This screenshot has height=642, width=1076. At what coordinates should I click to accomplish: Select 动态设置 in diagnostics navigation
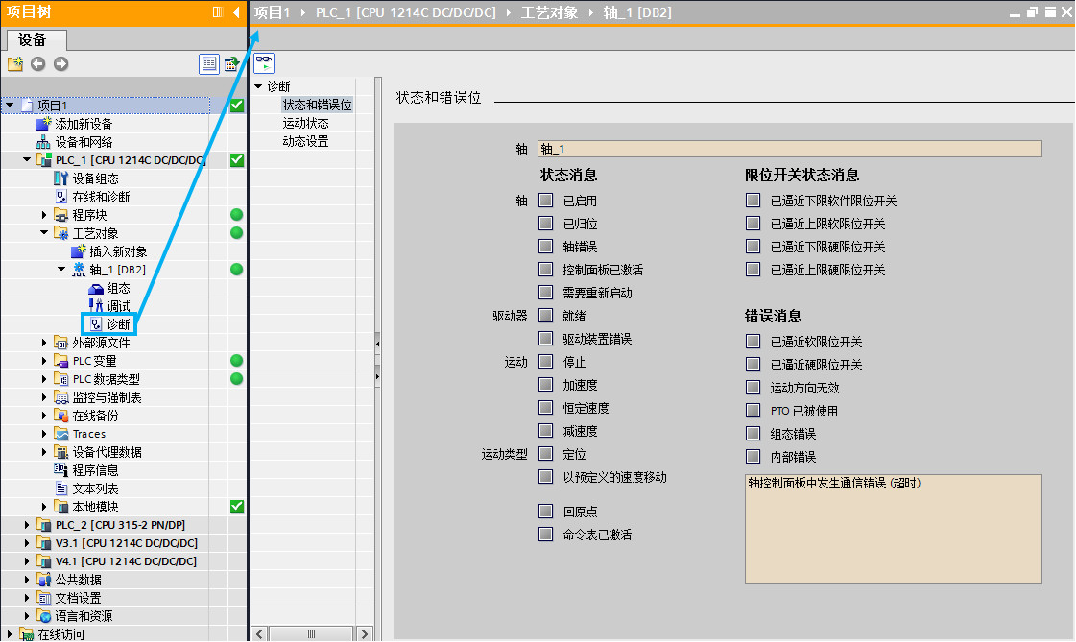(x=305, y=141)
